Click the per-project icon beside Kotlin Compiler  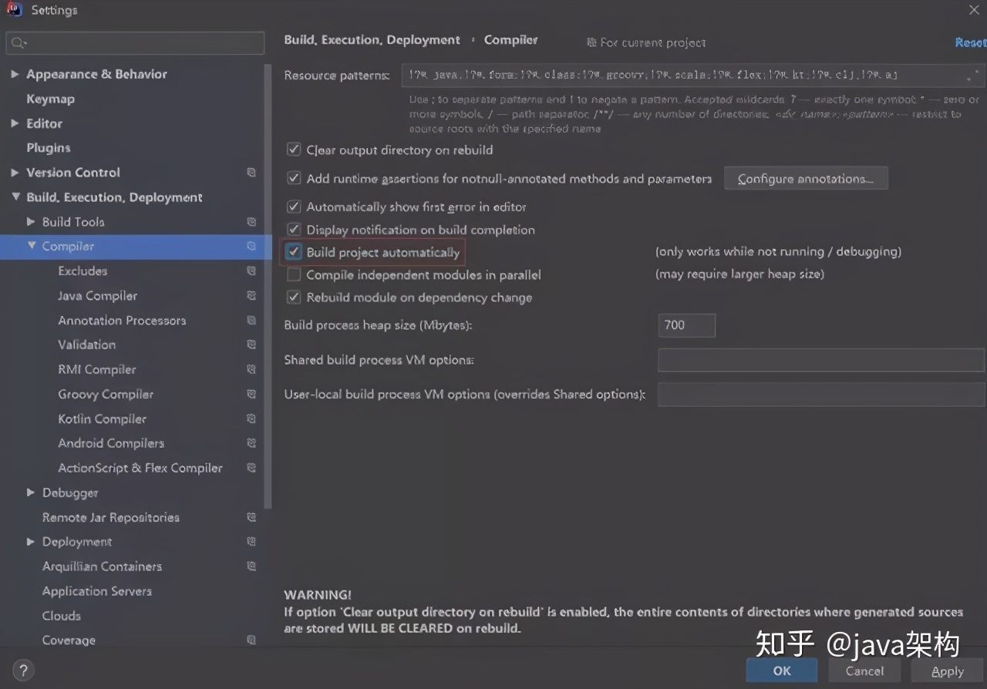point(251,418)
